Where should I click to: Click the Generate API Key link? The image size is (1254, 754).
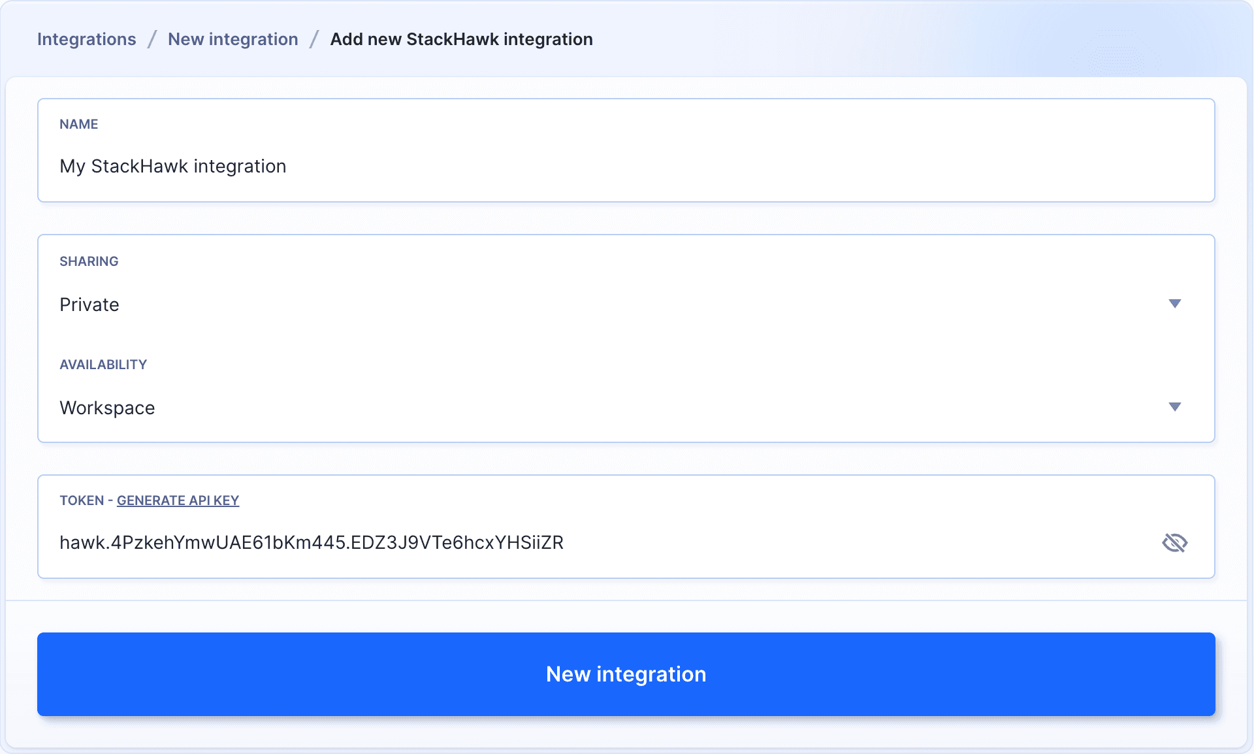[x=178, y=500]
